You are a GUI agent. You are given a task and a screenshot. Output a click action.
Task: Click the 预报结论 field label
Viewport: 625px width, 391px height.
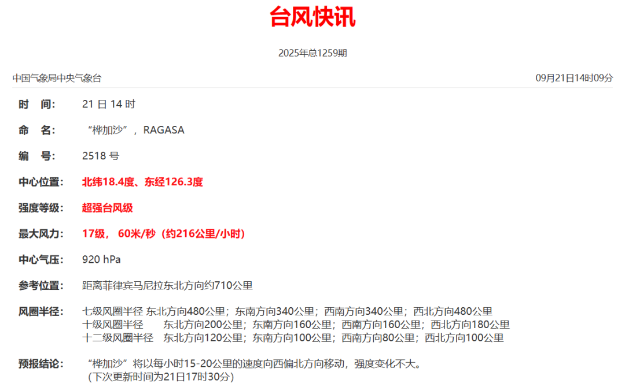[39, 364]
